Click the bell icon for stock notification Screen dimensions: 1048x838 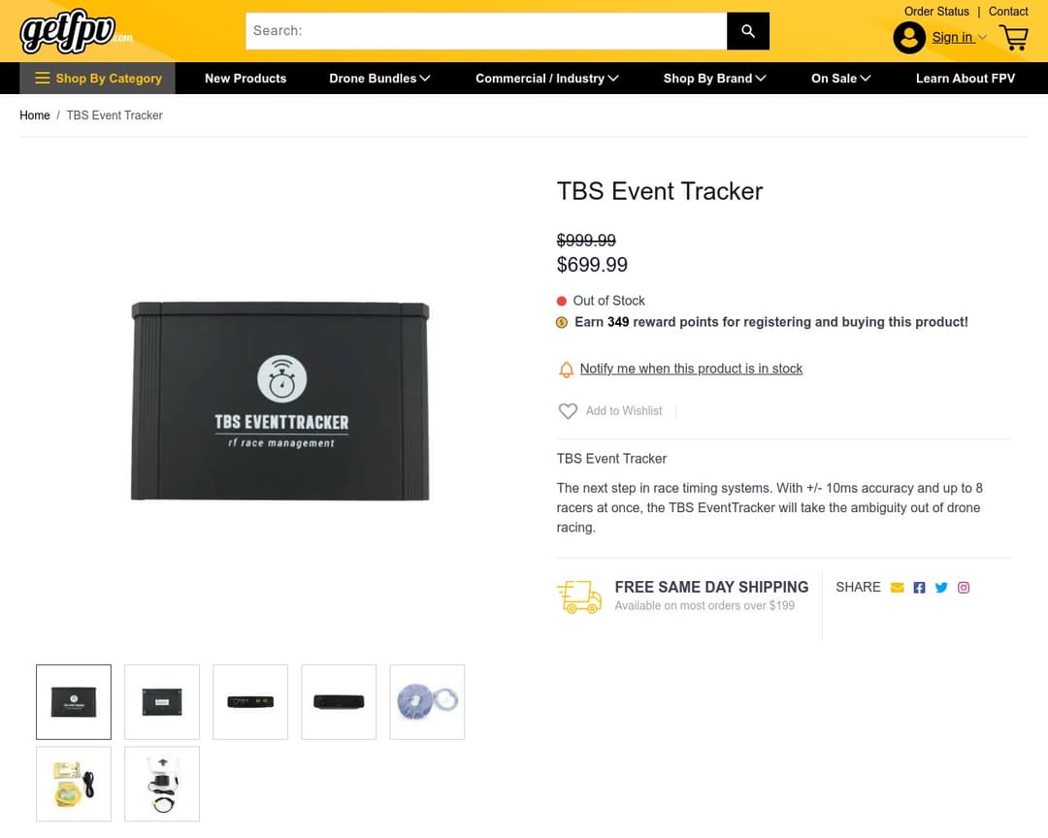tap(566, 370)
